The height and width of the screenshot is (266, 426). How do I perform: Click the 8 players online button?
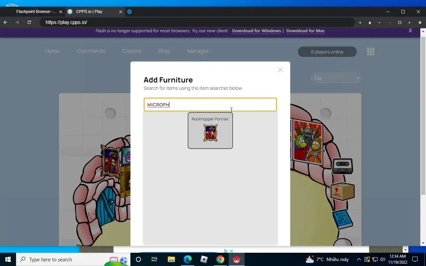coord(327,52)
